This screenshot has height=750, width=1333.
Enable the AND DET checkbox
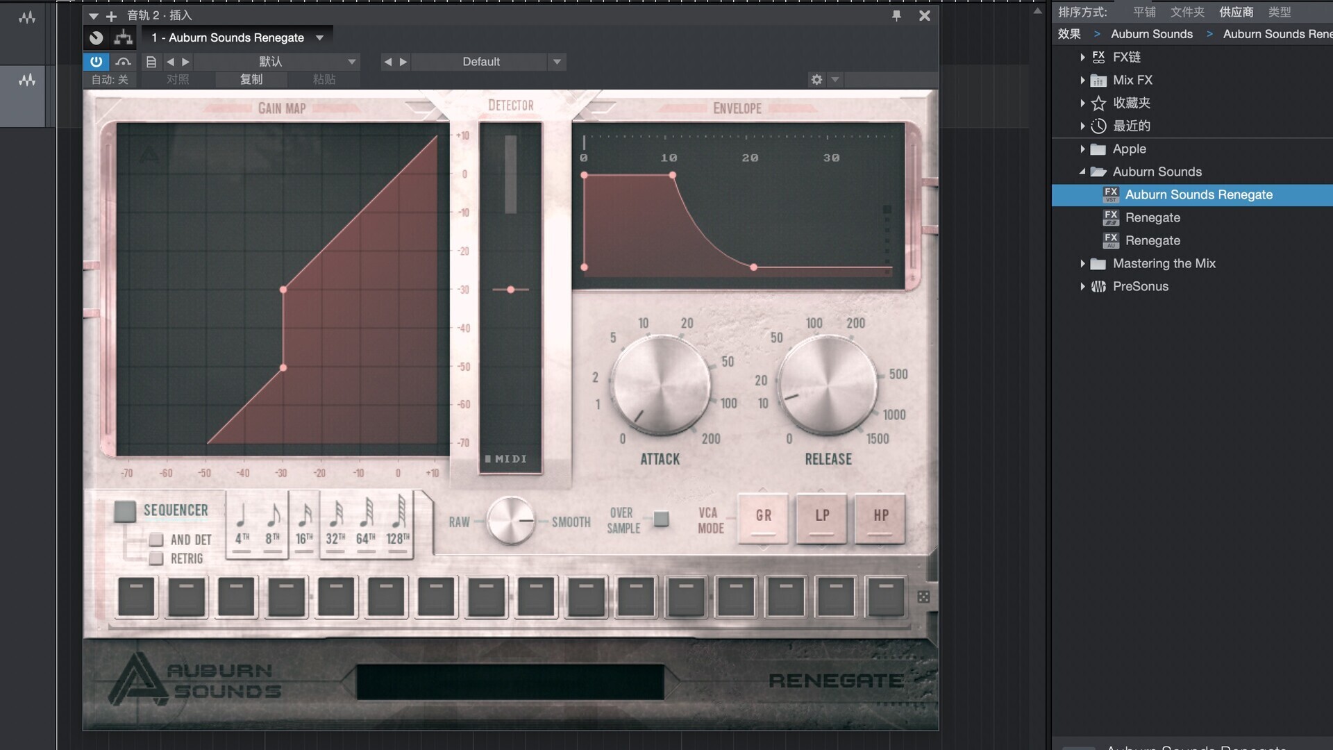coord(156,540)
